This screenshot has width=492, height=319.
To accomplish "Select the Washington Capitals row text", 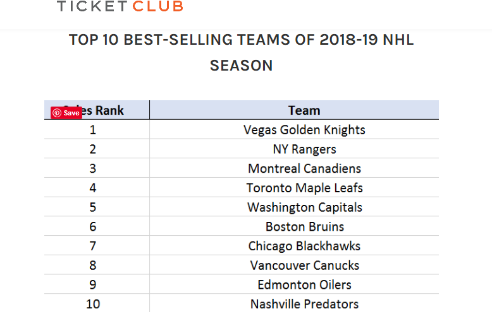I will (x=304, y=207).
